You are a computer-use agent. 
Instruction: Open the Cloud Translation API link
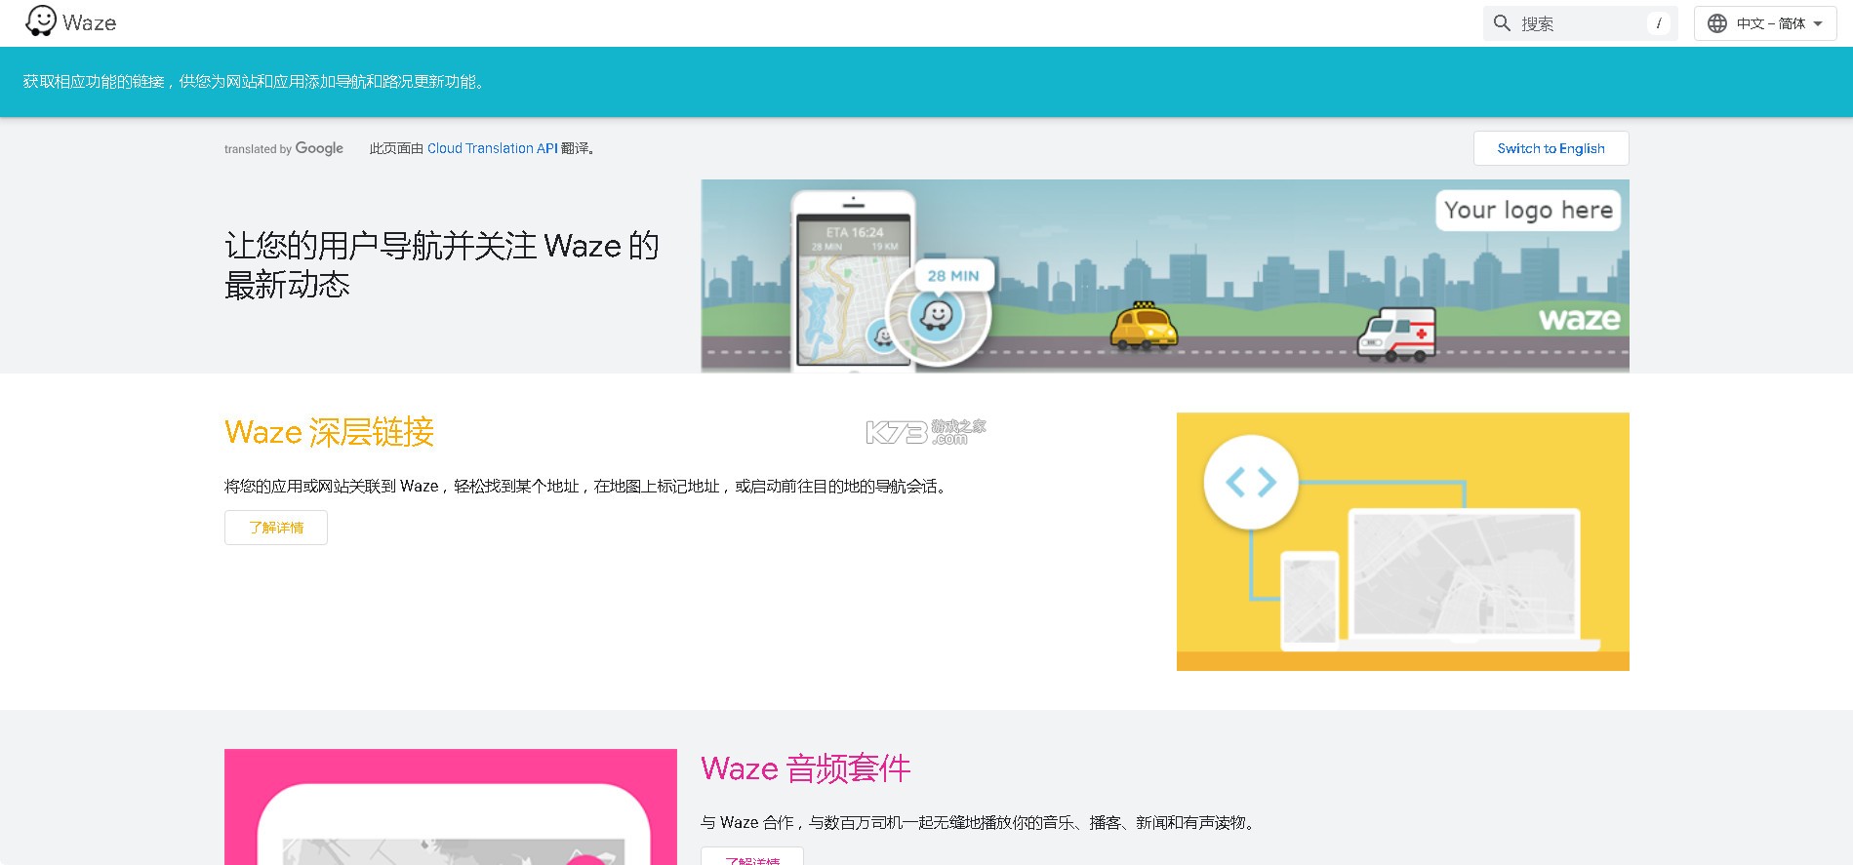(493, 148)
